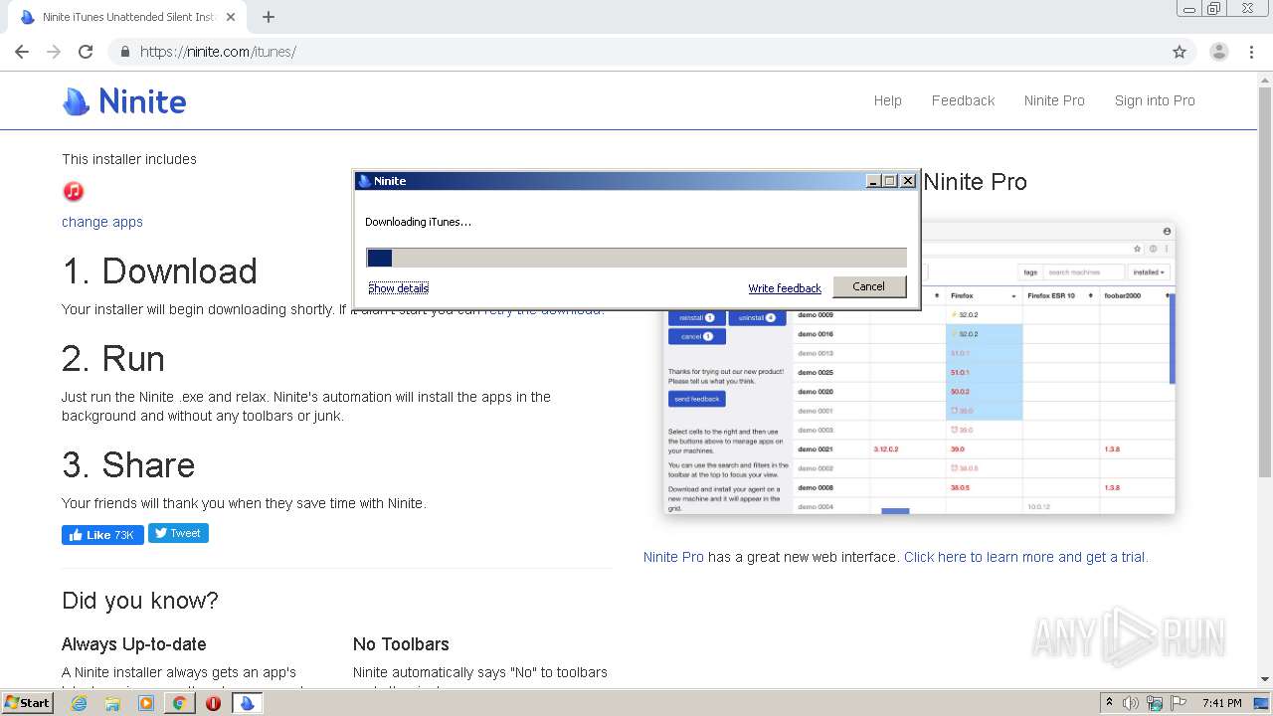Click the Always Up-to-date heading

point(134,644)
